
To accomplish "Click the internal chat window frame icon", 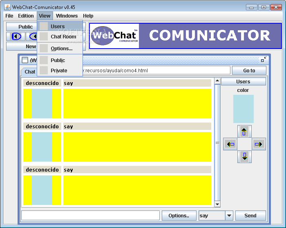I will (25, 60).
